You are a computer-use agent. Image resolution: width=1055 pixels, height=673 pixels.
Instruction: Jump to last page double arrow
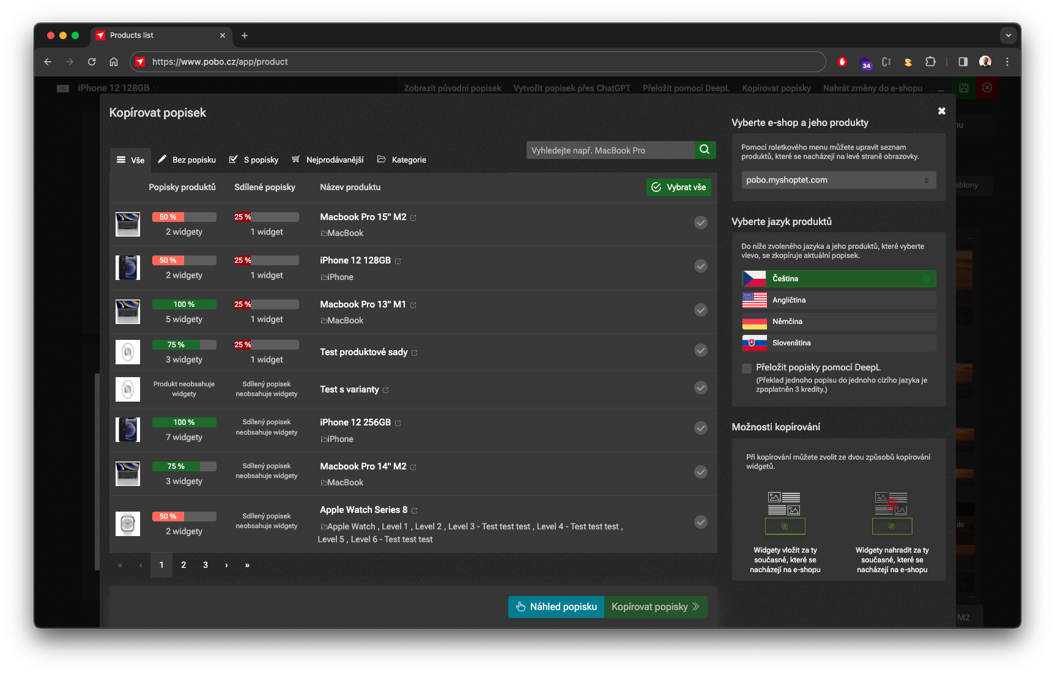[247, 565]
